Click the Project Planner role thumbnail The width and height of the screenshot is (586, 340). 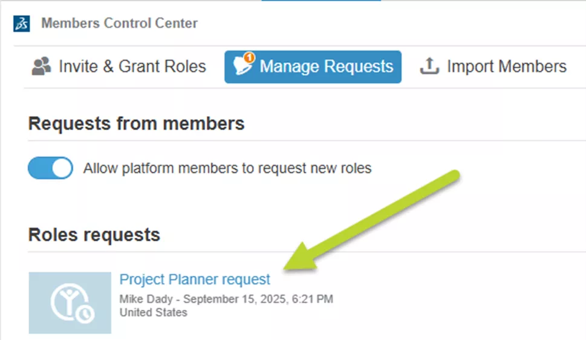tap(70, 302)
